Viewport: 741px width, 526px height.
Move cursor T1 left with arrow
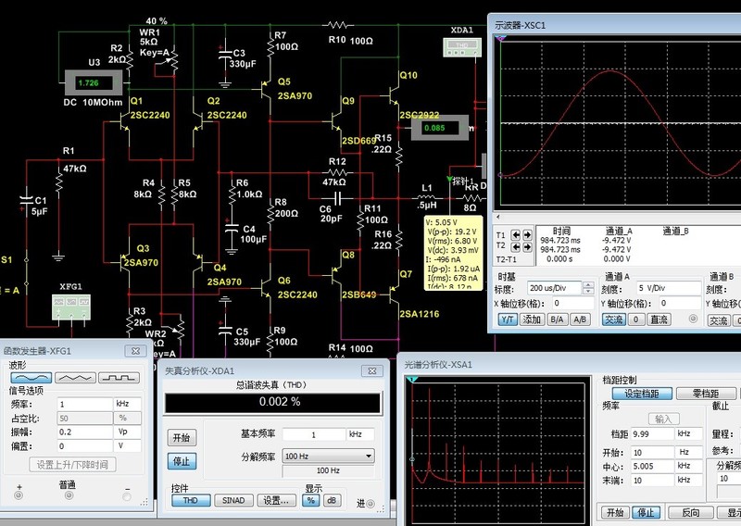coord(514,236)
